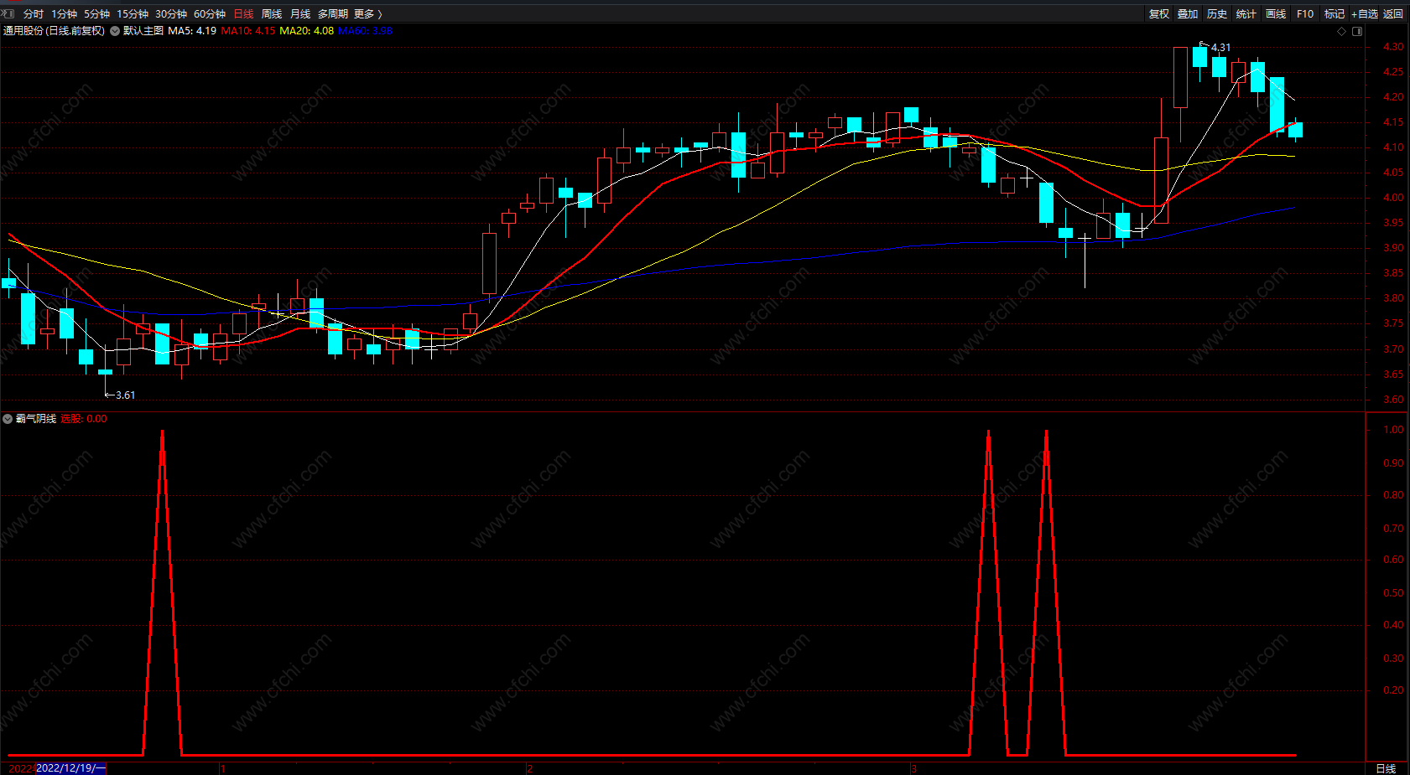The width and height of the screenshot is (1410, 775).
Task: Click the 4.31 high price annotation
Action: point(1221,48)
